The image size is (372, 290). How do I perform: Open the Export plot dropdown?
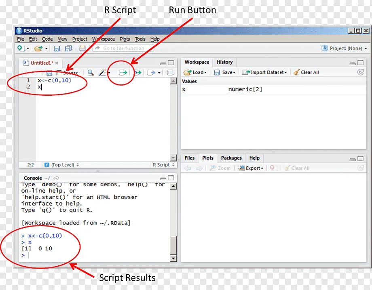click(x=251, y=168)
